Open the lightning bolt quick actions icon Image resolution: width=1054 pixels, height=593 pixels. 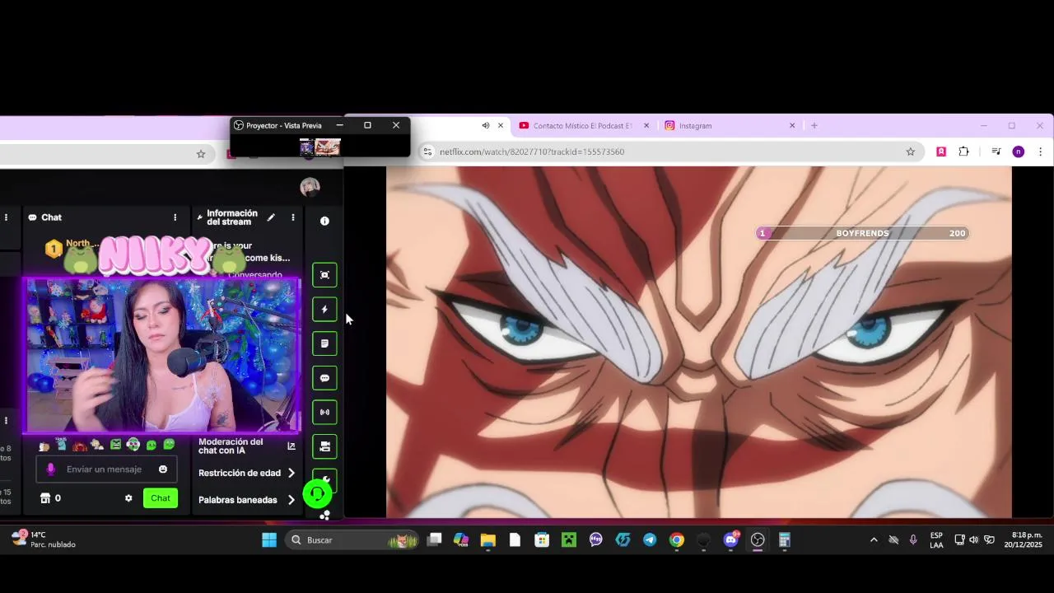tap(324, 310)
